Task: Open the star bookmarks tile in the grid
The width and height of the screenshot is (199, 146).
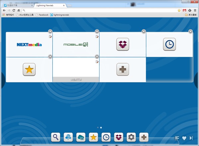Action: click(29, 69)
